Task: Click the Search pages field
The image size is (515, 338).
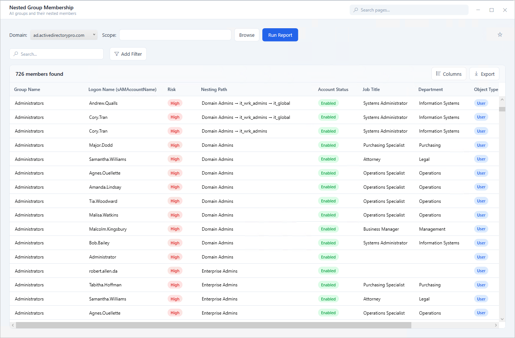Action: 409,10
